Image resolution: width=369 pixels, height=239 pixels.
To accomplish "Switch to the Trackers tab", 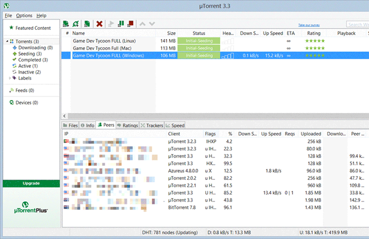I will click(152, 125).
